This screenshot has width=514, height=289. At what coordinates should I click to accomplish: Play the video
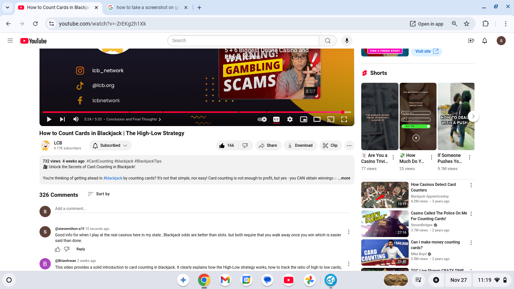pos(49,119)
